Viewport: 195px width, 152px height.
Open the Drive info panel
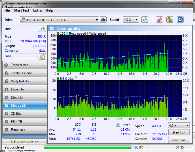pyautogui.click(x=25, y=89)
